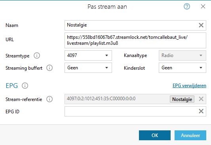
Task: Click the EPG verwijderen link
Action: point(189,86)
